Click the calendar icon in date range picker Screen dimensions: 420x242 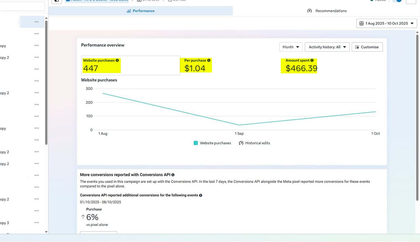(362, 23)
